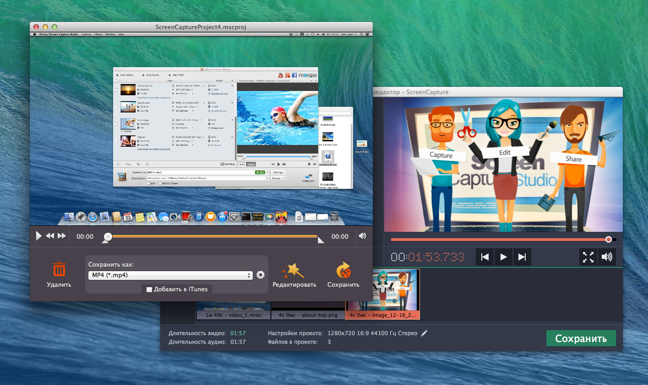Click the editor's speaker volume icon
This screenshot has height=385, width=648.
607,257
